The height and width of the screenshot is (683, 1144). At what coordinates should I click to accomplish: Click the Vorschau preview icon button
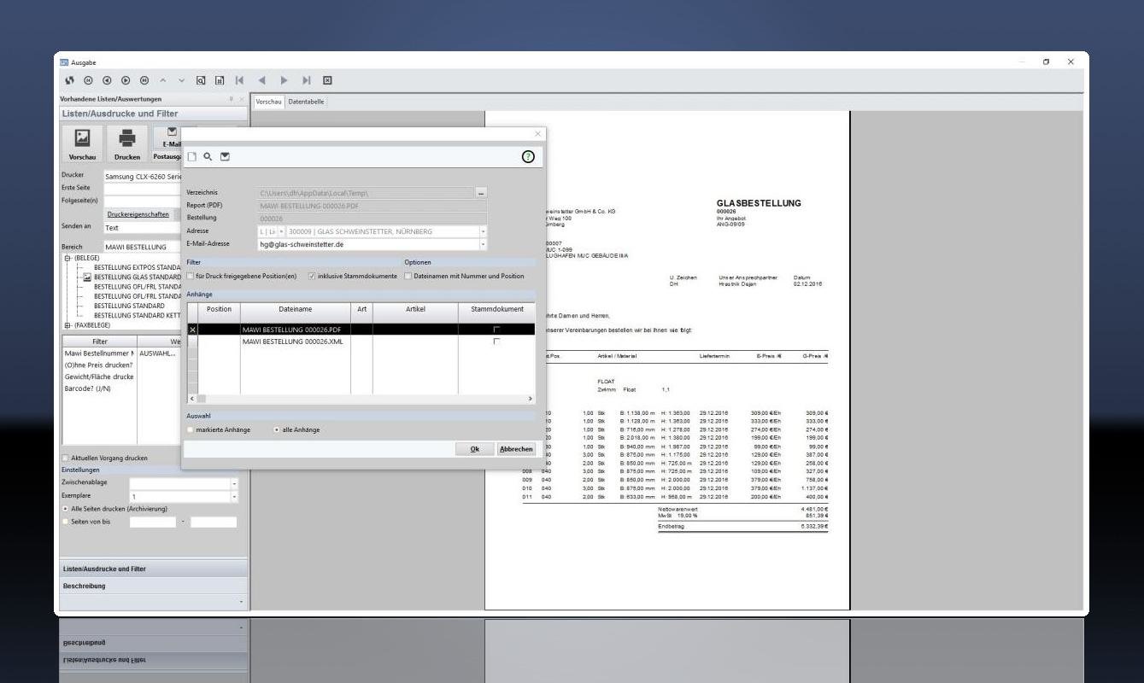point(83,143)
